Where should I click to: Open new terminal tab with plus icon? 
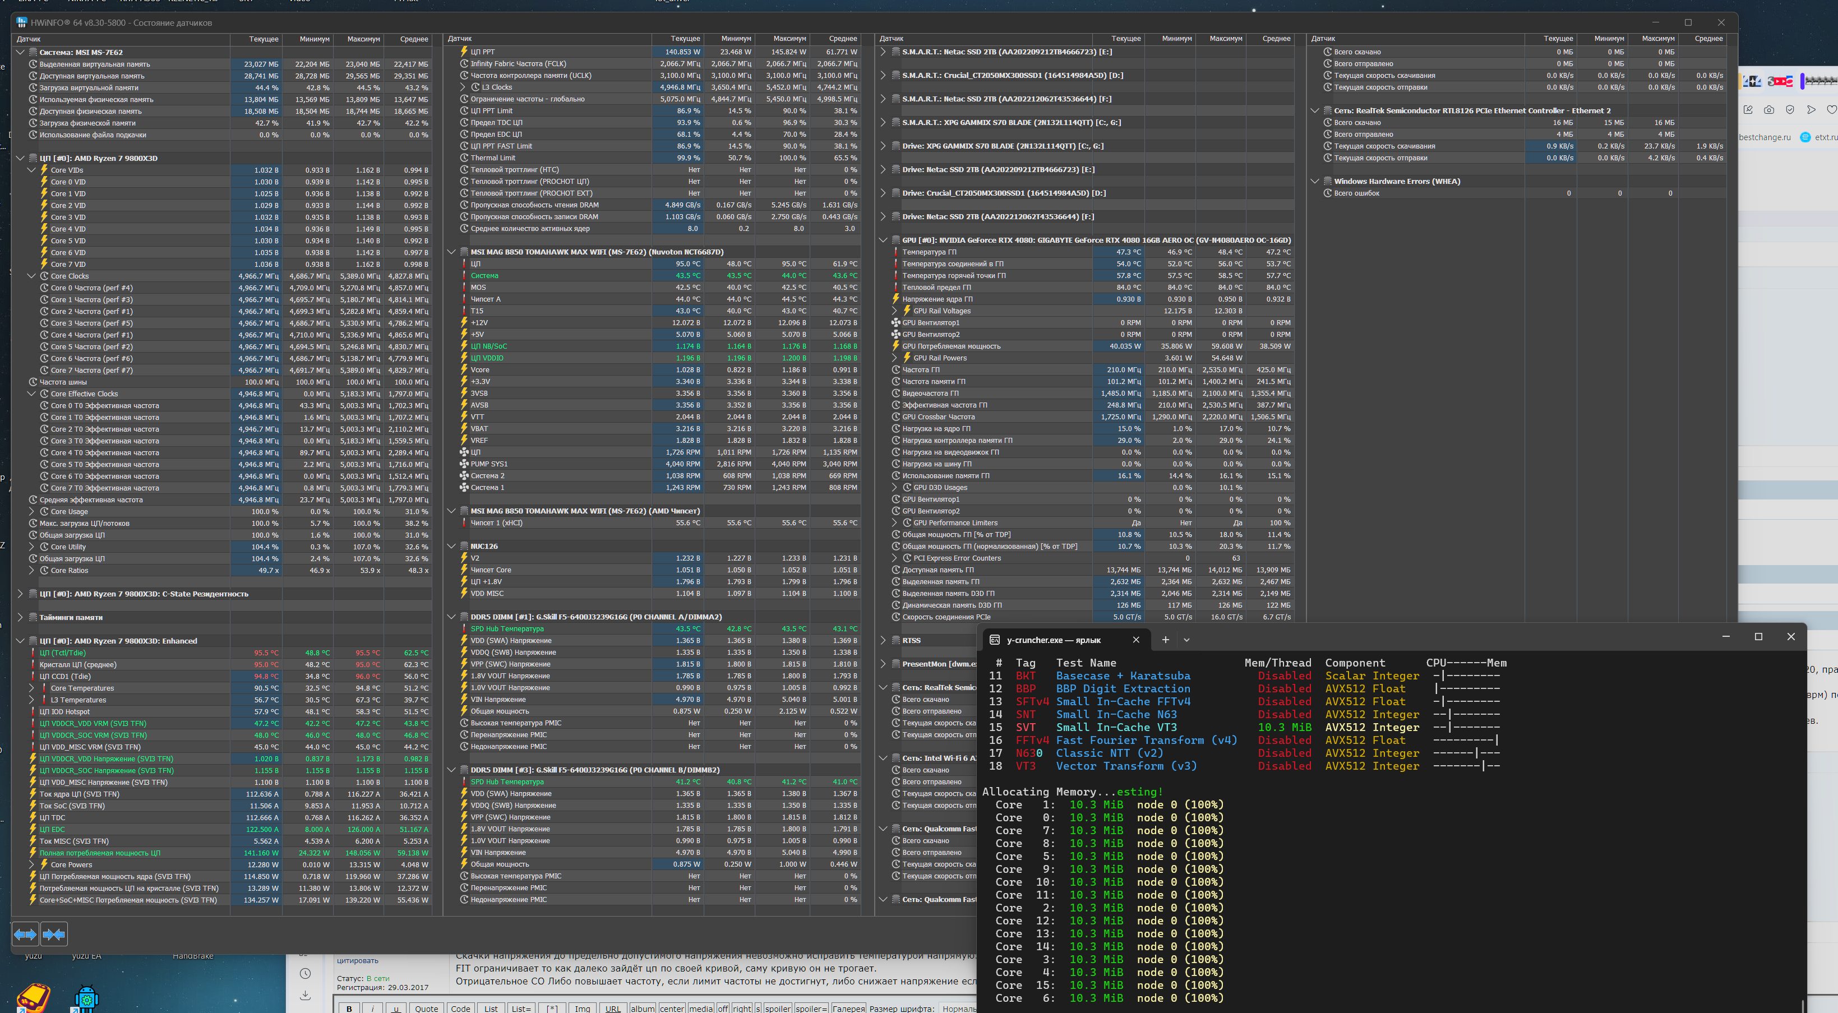1165,639
